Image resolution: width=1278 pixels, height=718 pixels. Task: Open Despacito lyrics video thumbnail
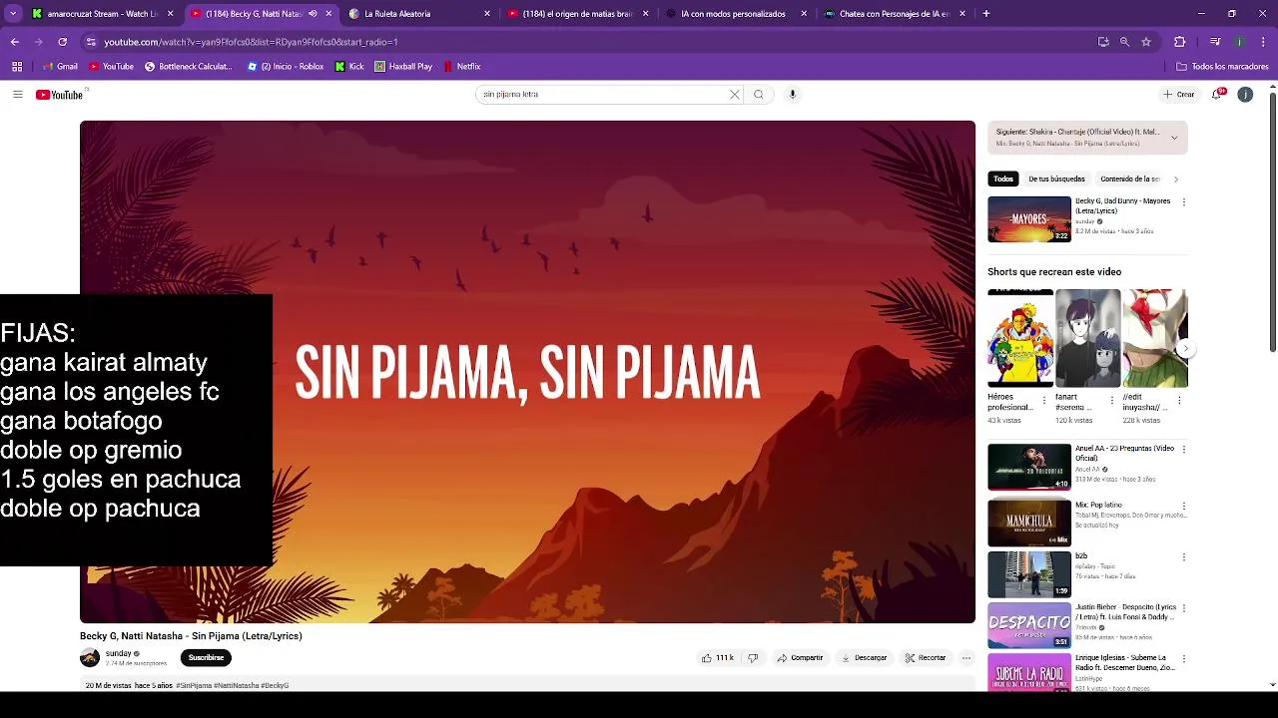click(1029, 625)
